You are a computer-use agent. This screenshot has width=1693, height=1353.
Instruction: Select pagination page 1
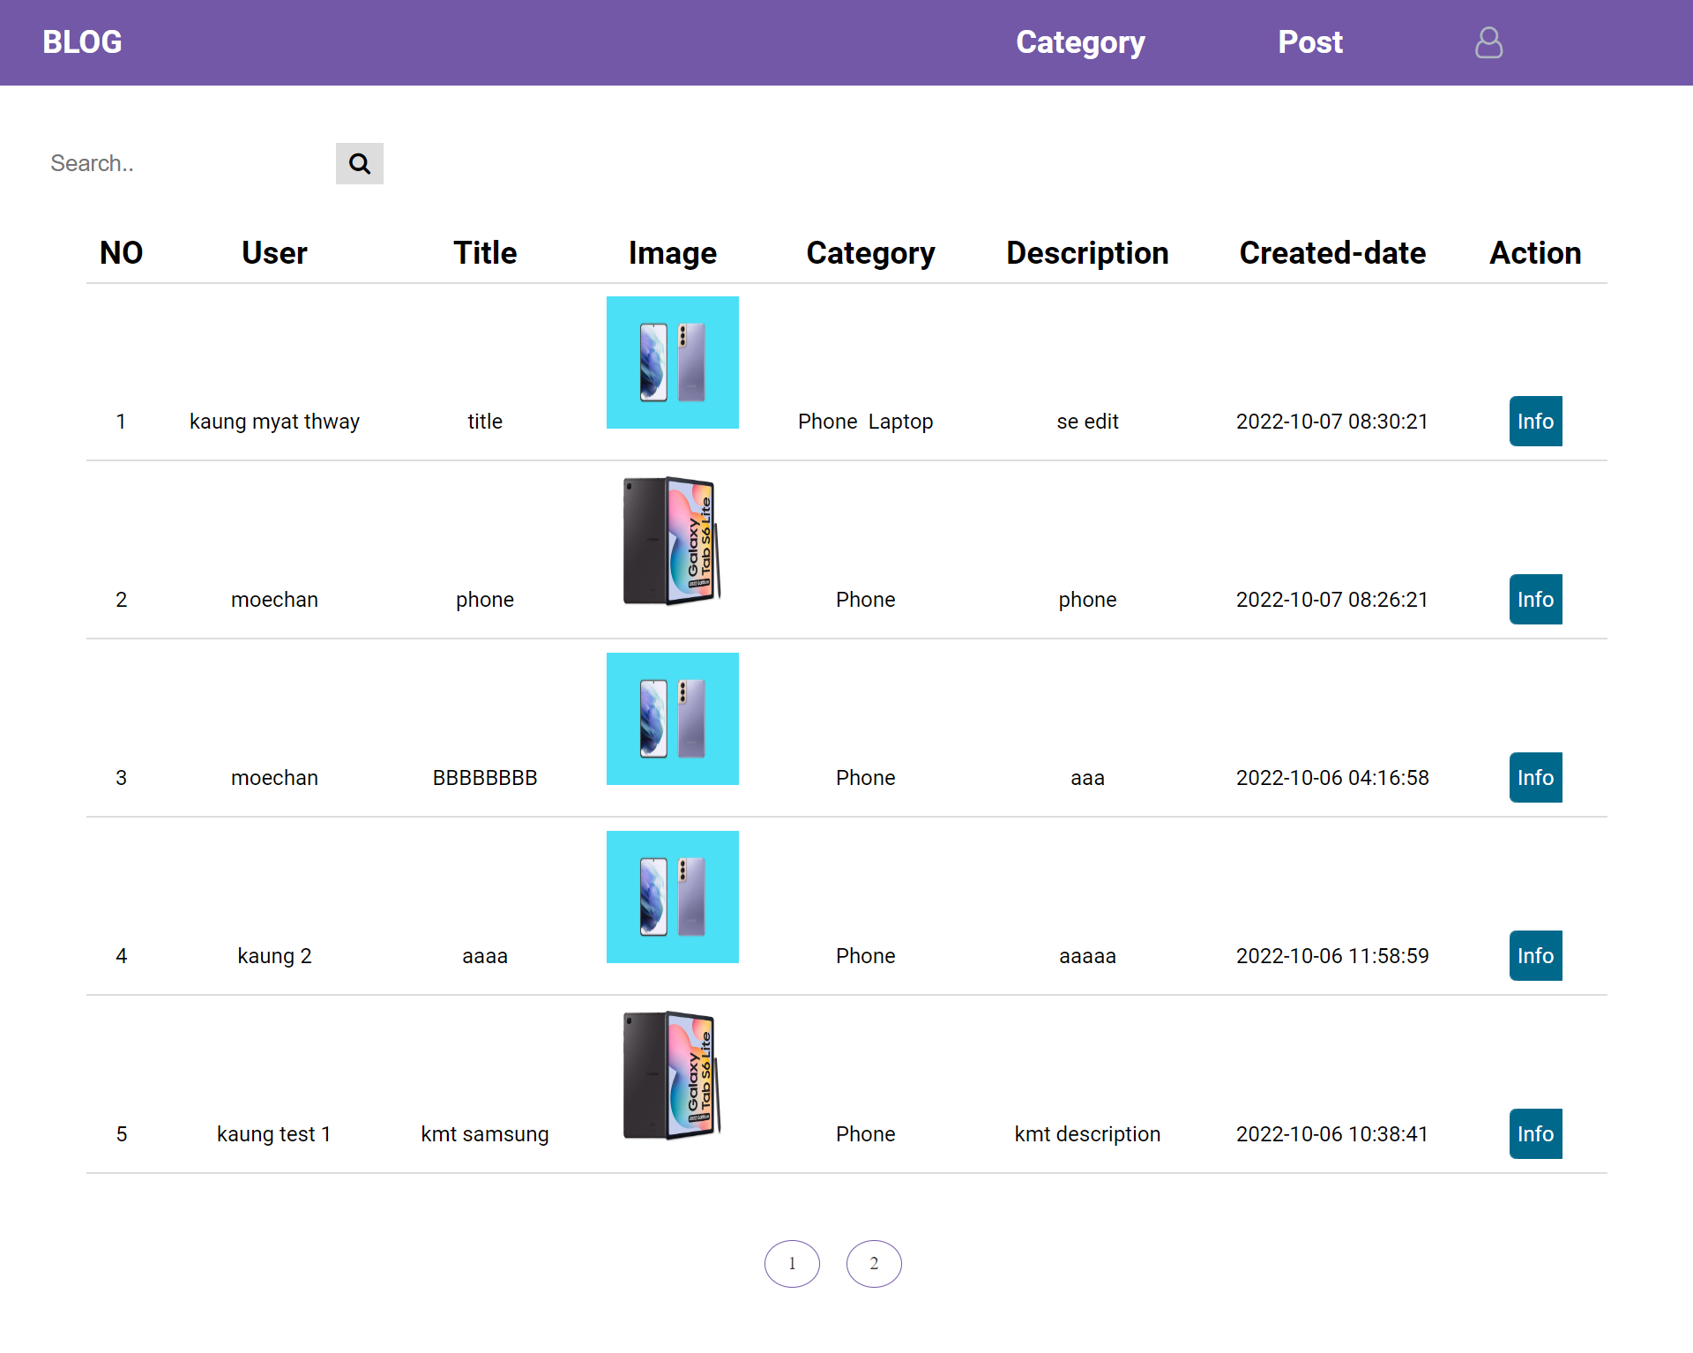792,1263
